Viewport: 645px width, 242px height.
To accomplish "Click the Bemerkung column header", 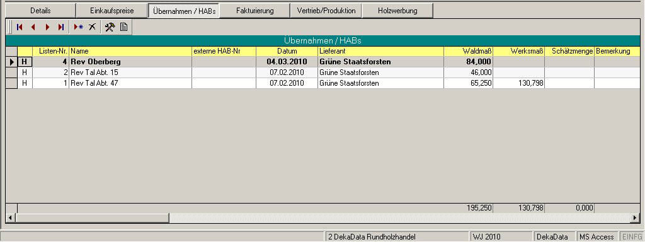I will point(617,52).
